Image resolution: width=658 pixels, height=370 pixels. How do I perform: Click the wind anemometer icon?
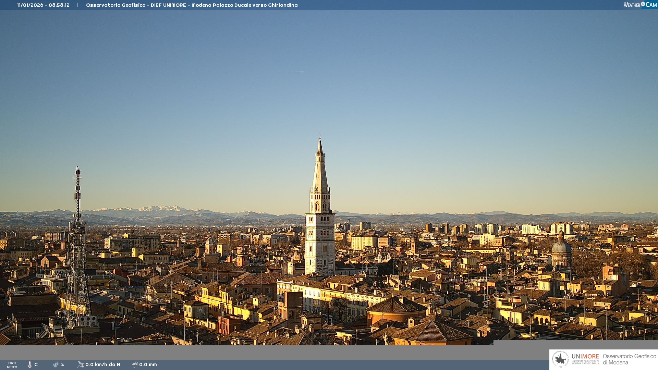(81, 365)
